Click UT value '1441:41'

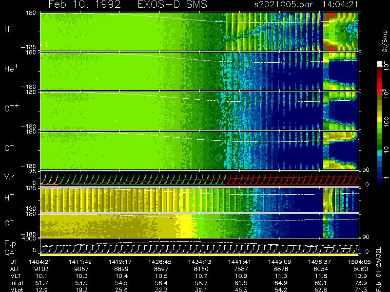(x=239, y=262)
